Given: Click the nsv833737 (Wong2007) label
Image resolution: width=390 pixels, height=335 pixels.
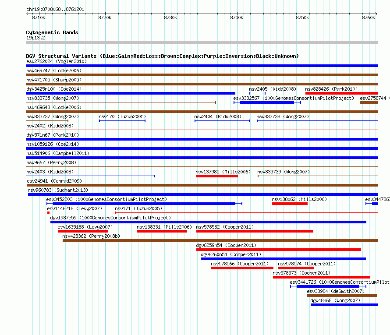Looking at the screenshot, I should coord(53,116).
